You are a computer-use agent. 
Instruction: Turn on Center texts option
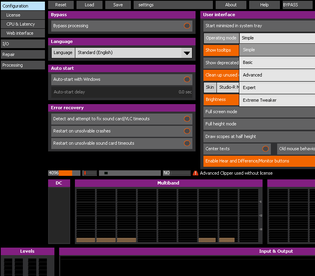point(265,149)
